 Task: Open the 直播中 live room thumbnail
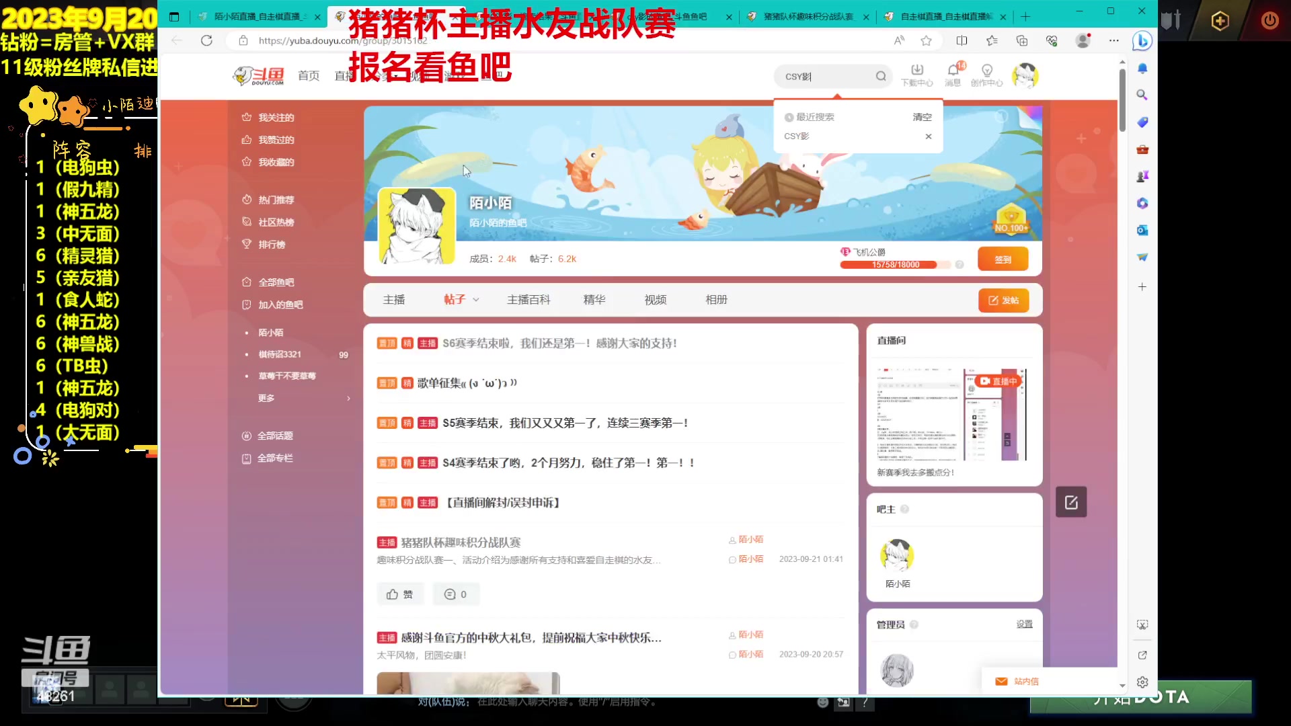953,414
